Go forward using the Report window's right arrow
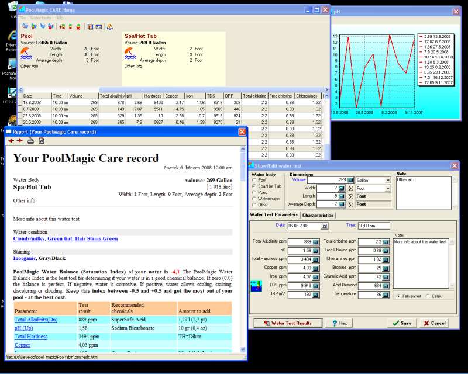This screenshot has height=374, width=468. point(20,141)
